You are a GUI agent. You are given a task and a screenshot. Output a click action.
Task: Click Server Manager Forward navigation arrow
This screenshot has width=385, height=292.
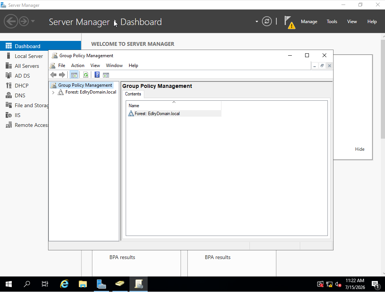24,21
